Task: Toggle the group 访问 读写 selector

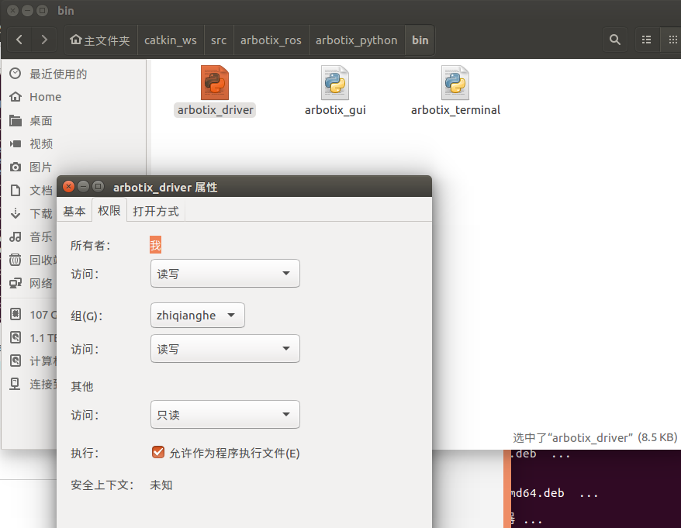Action: (x=224, y=348)
